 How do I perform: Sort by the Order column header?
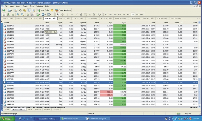12,23
